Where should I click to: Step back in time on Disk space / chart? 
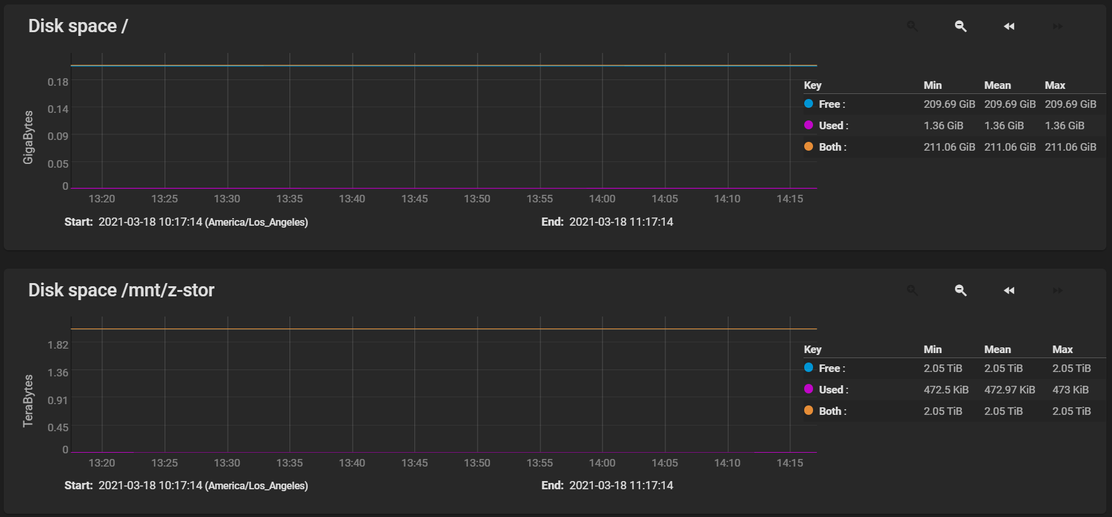click(1009, 26)
